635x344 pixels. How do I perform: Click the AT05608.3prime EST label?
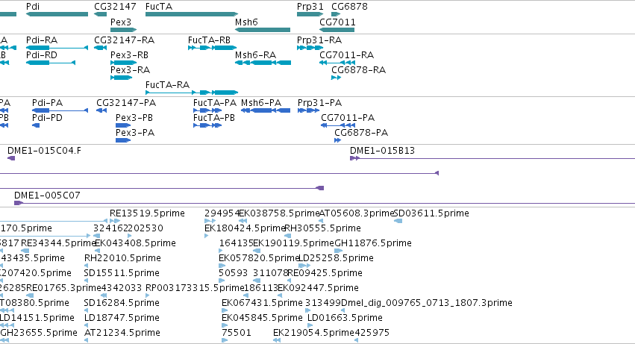point(357,213)
